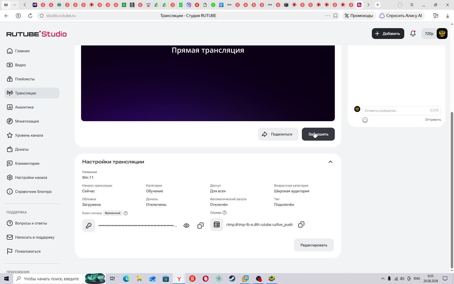Click the masked stream key field
The width and height of the screenshot is (454, 284).
[138, 226]
